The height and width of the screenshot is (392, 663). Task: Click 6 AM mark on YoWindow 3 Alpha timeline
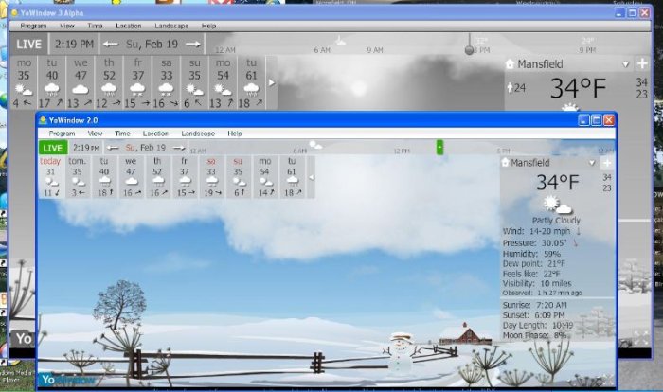(x=322, y=50)
